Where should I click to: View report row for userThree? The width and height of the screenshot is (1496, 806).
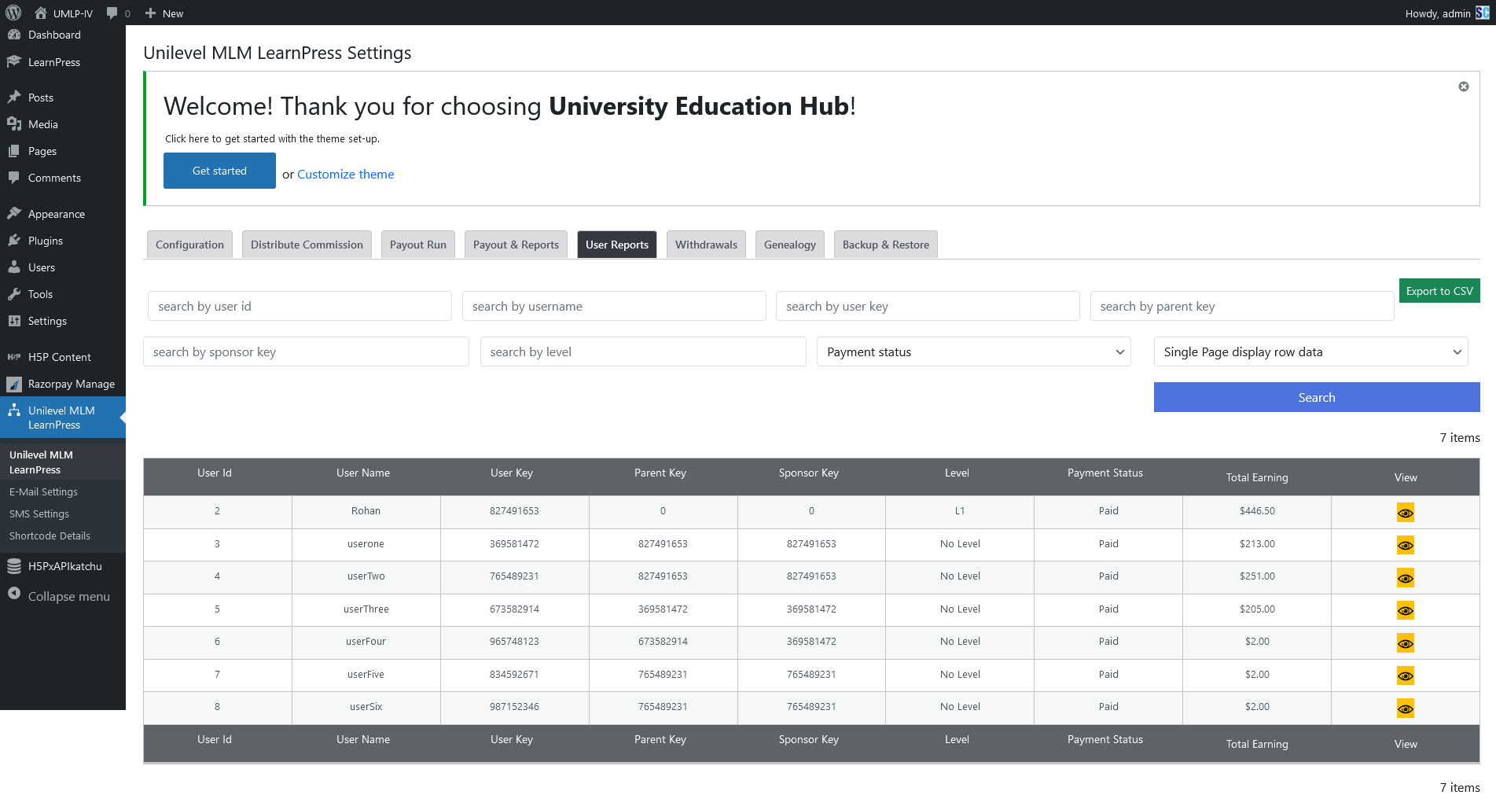(1405, 609)
